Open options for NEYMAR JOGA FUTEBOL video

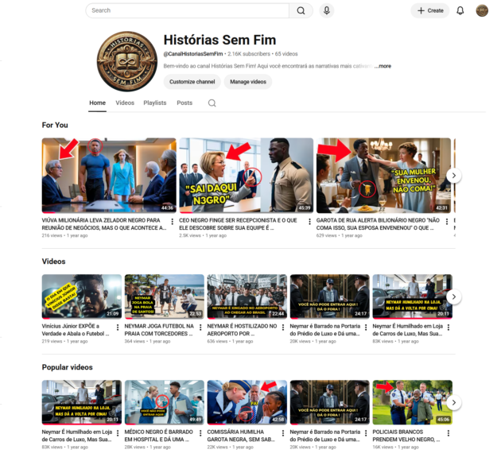[200, 327]
